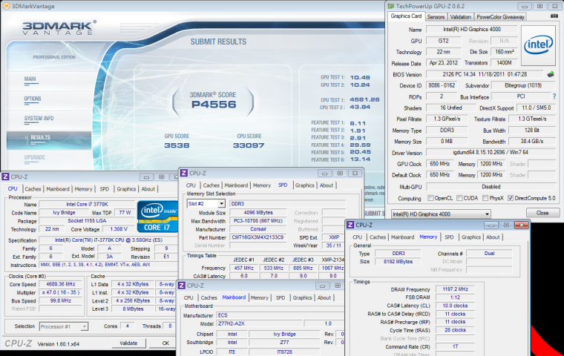The width and height of the screenshot is (564, 356).
Task: Click the BIOS save chip icon
Action: (551, 74)
